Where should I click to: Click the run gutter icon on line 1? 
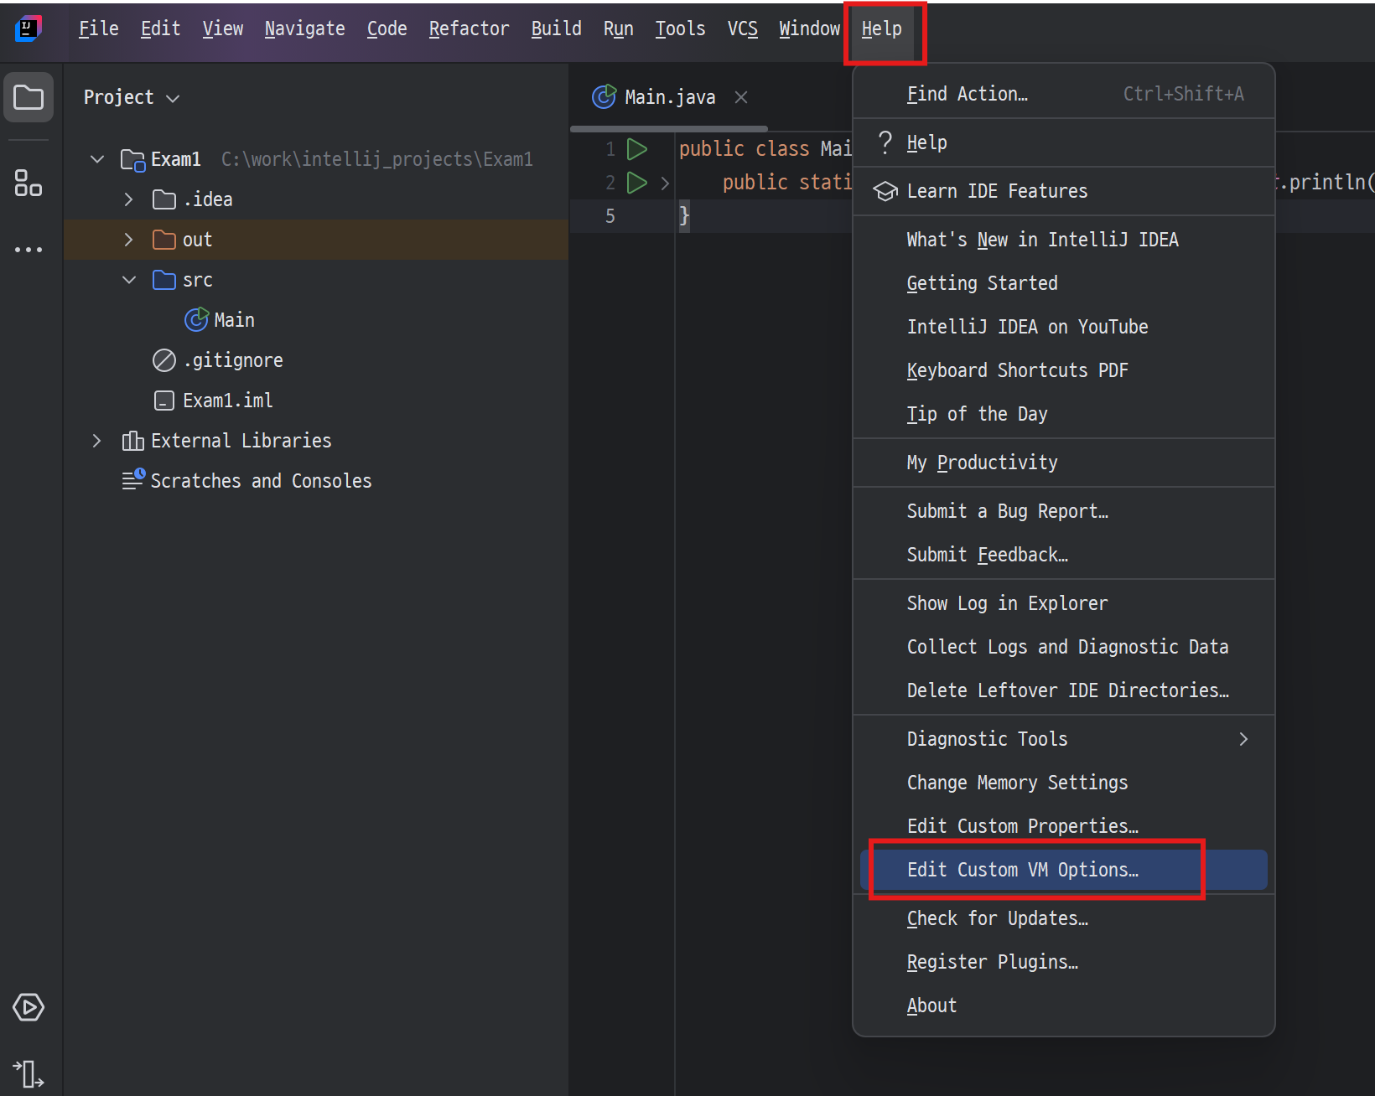tap(637, 149)
